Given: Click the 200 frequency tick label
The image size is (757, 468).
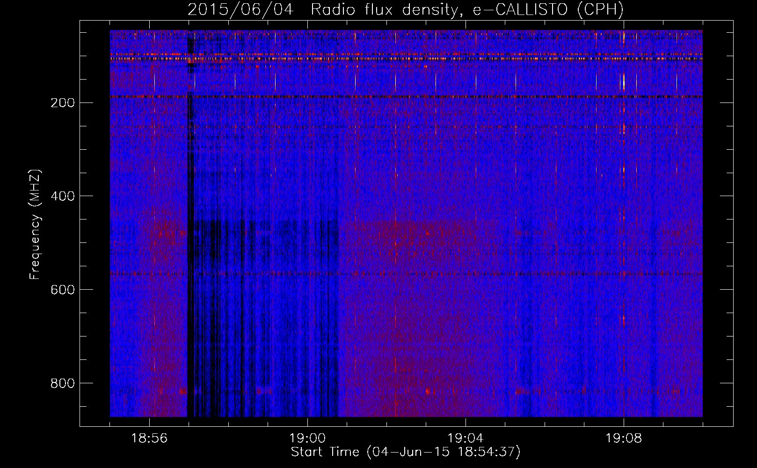Looking at the screenshot, I should click(62, 103).
